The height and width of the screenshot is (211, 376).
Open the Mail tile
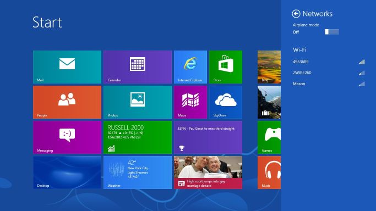pyautogui.click(x=67, y=67)
